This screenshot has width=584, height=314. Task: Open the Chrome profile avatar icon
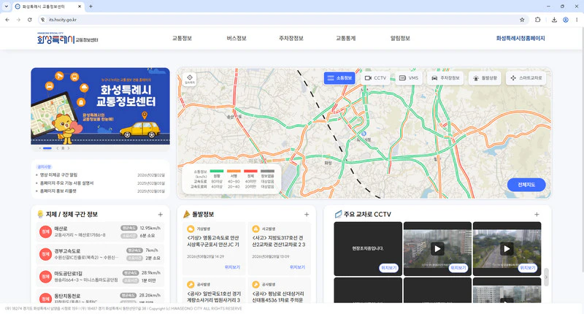click(x=565, y=20)
